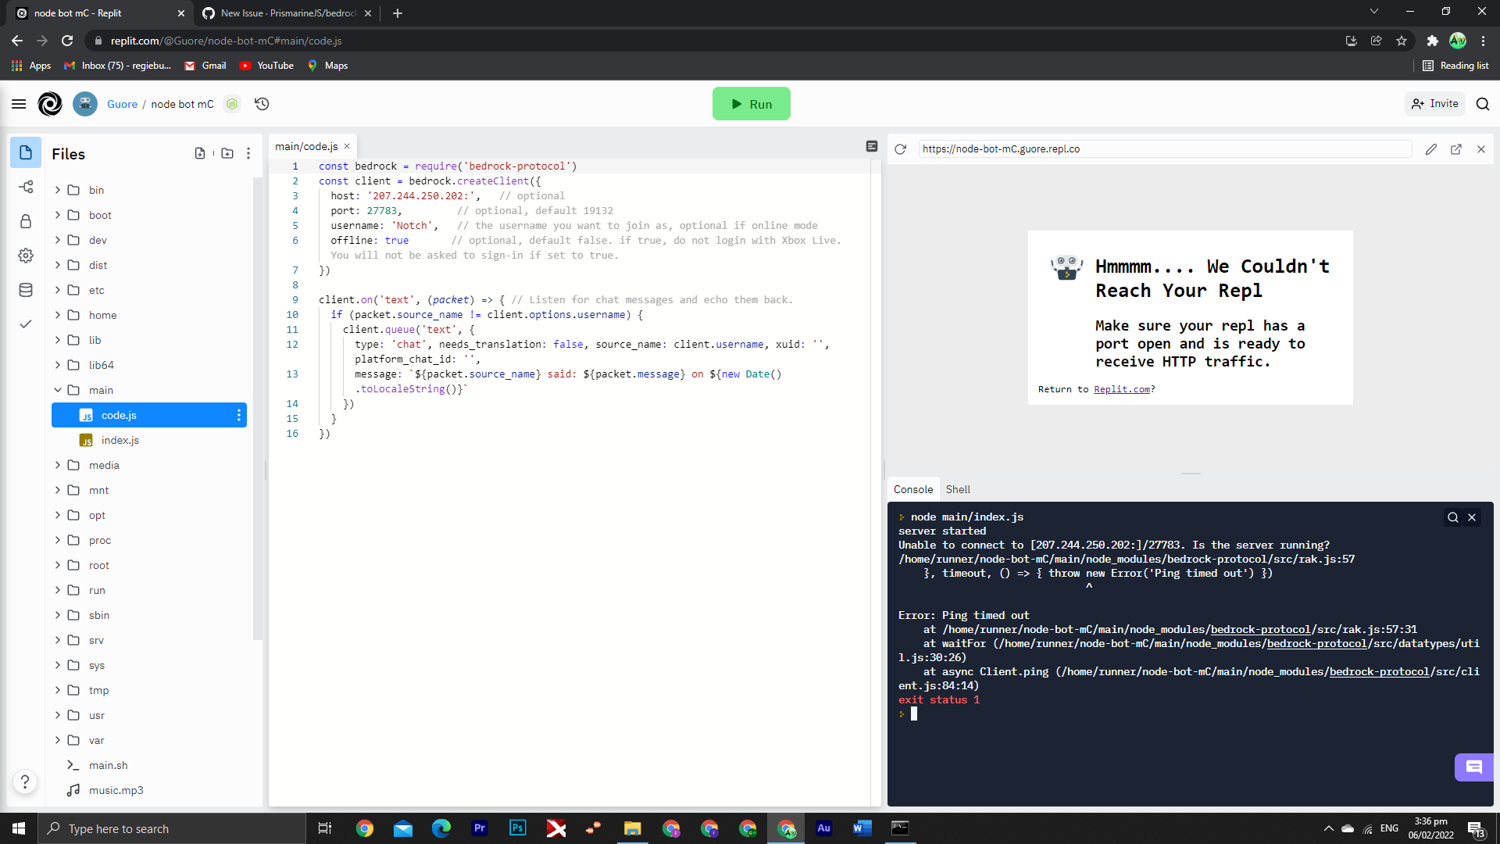Open the three-dot menu for code.js
This screenshot has height=844, width=1500.
(239, 415)
